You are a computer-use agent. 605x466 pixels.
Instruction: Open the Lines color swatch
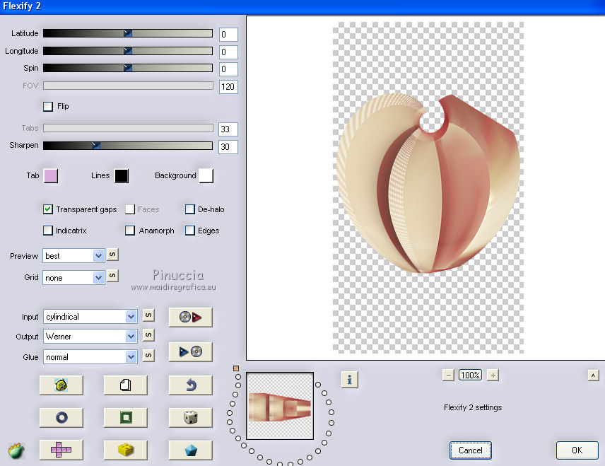point(122,175)
